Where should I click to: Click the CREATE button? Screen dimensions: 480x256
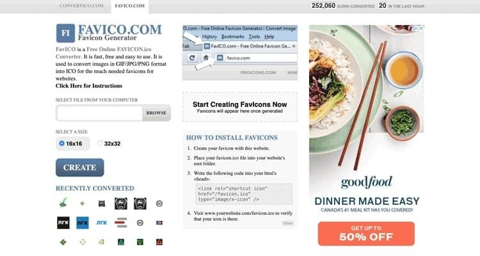[x=80, y=168]
